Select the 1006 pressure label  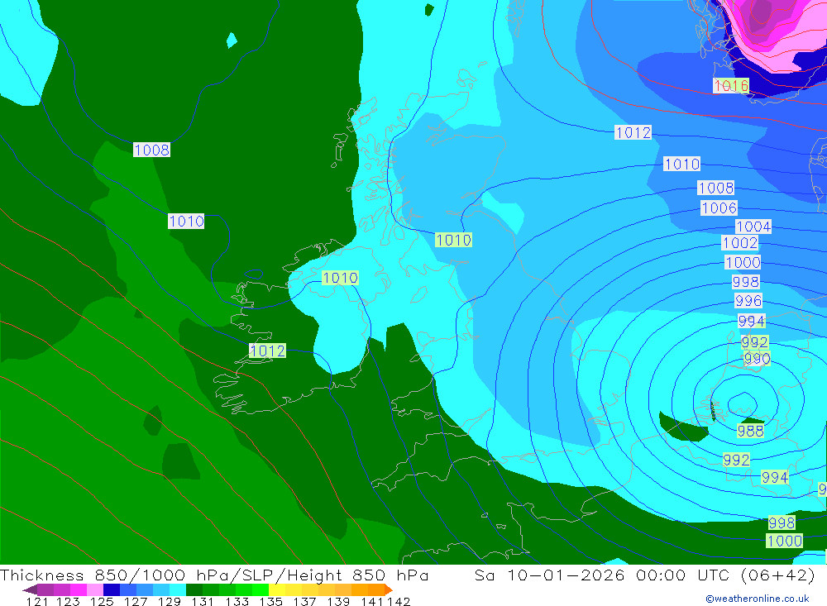click(x=719, y=208)
